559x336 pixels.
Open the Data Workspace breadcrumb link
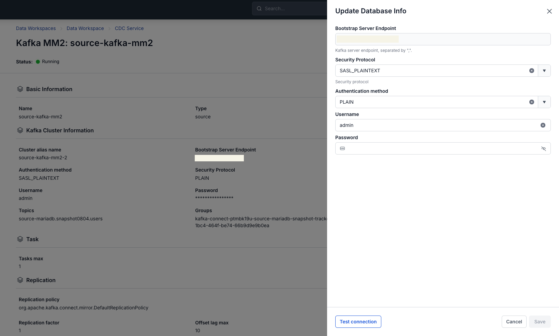pyautogui.click(x=85, y=28)
